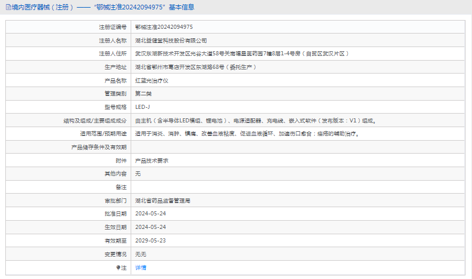Click the 批准日期 label cell
Image resolution: width=472 pixels, height=279 pixels.
coord(68,214)
